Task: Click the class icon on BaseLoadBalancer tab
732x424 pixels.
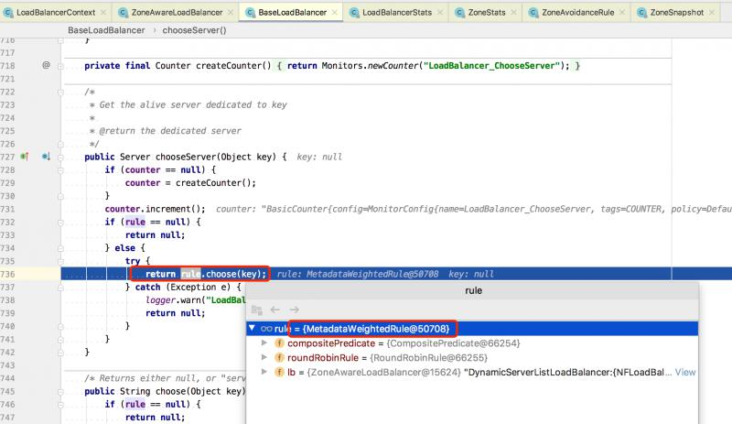Action: click(x=250, y=13)
